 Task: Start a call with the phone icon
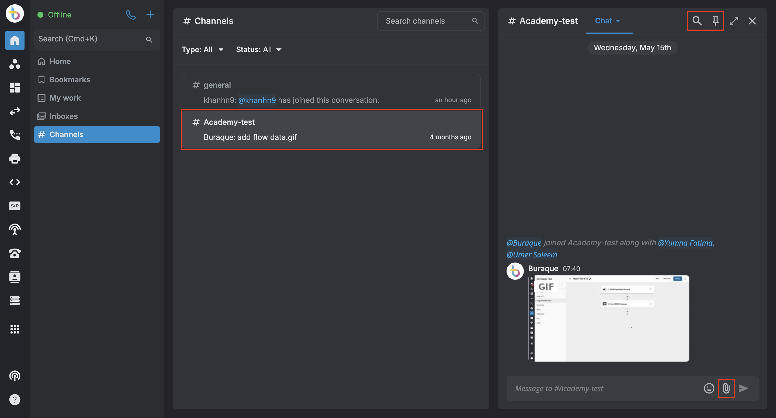coord(131,15)
